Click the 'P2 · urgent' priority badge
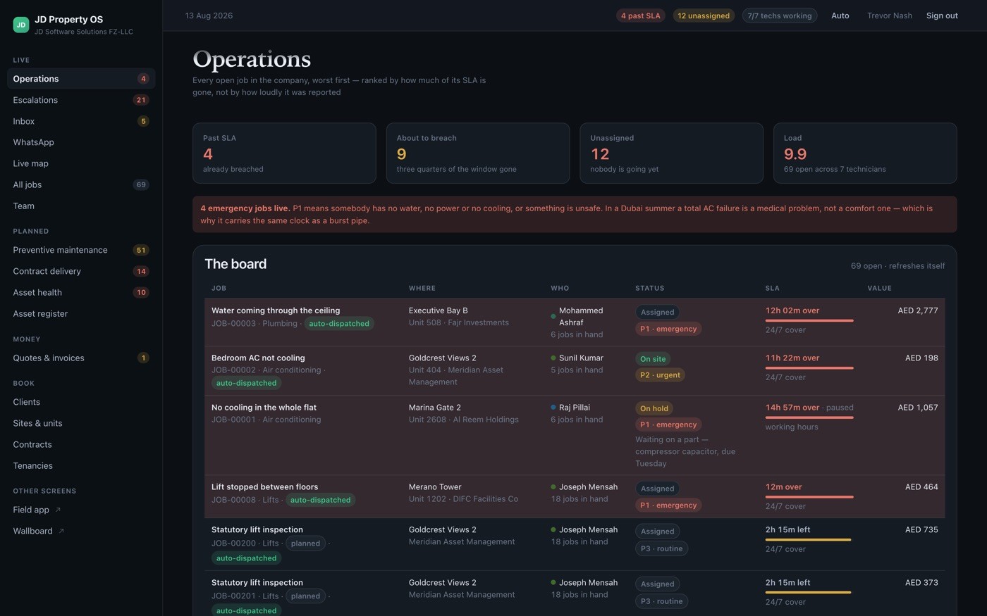 coord(660,375)
